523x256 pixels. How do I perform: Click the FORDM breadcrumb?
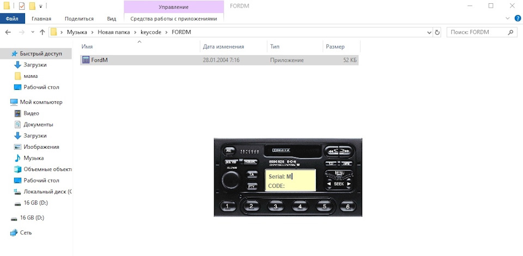181,32
